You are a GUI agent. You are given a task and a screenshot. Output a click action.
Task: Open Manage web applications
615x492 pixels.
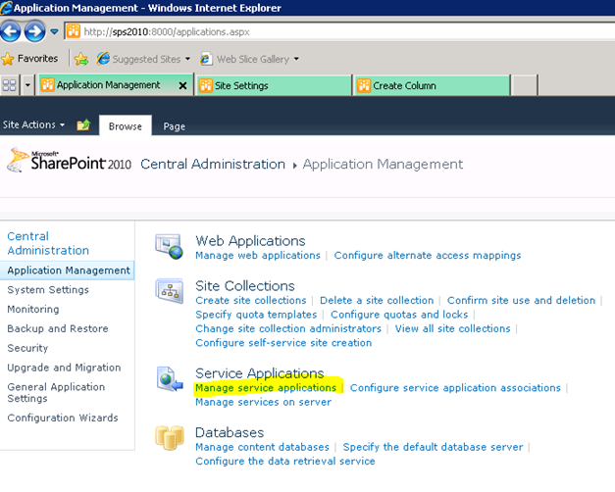258,255
